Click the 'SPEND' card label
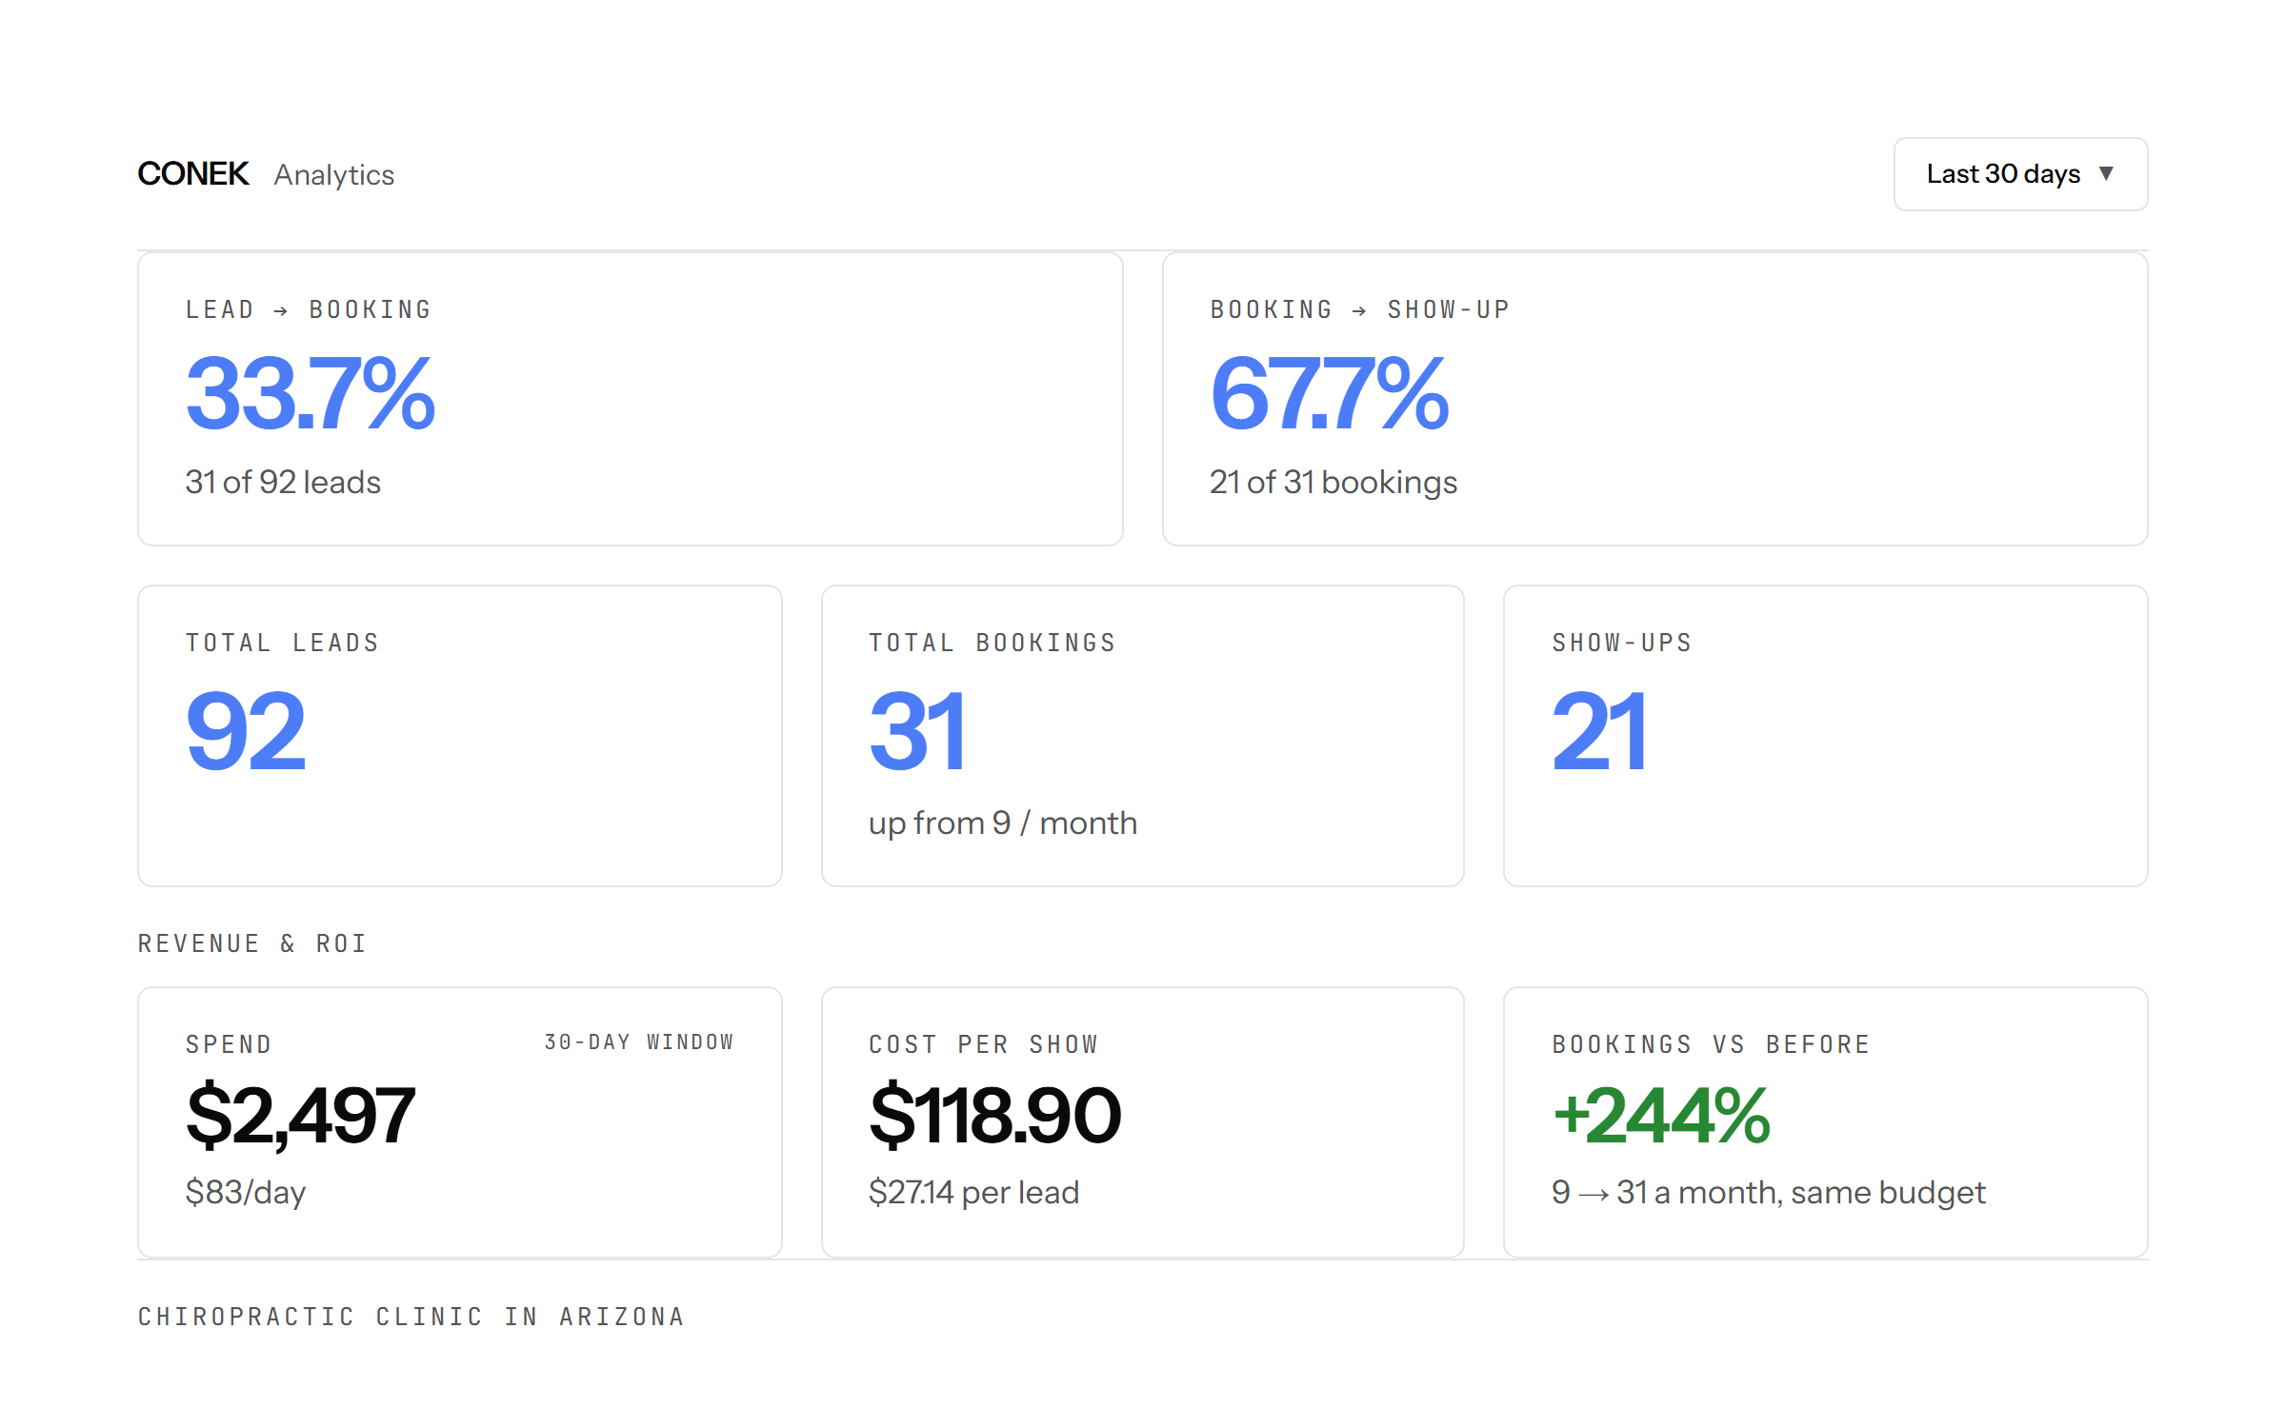Image resolution: width=2286 pixels, height=1428 pixels. (229, 1044)
